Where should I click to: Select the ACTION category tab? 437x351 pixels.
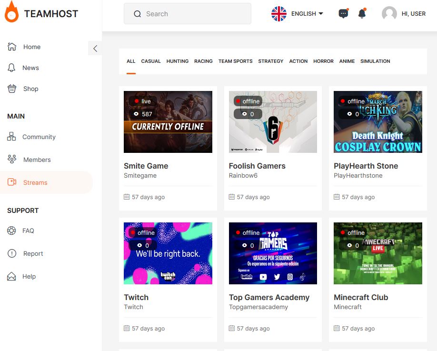[298, 61]
